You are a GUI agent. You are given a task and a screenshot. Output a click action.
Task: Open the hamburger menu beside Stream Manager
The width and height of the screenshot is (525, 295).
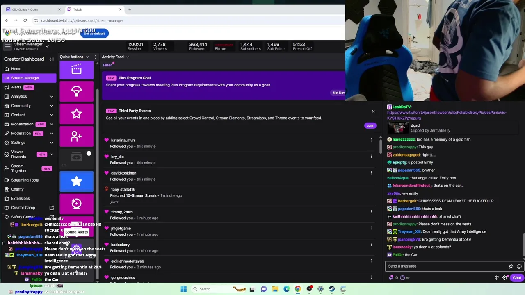click(8, 46)
